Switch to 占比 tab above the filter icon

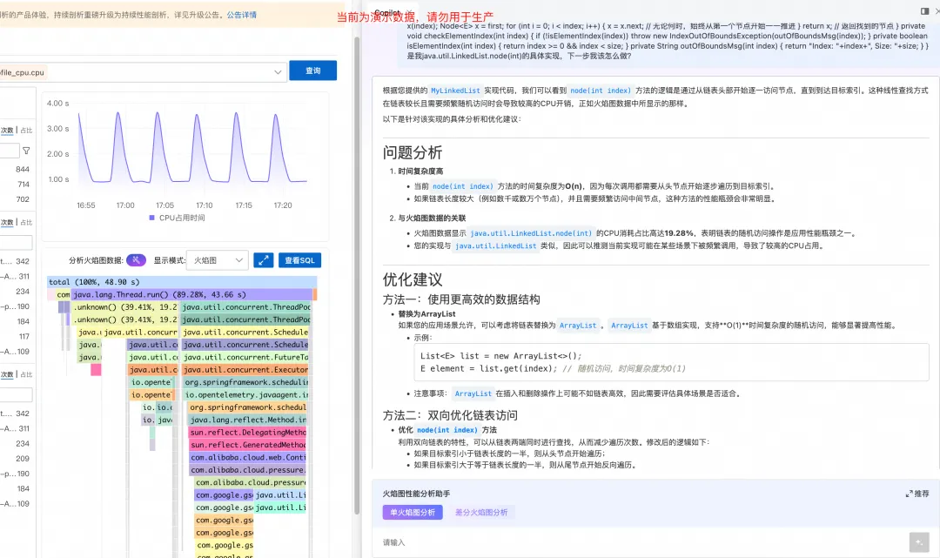26,130
